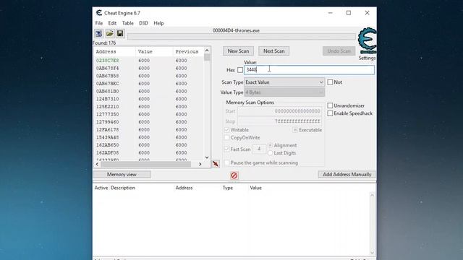Select the Last Digits radio button
This screenshot has height=260, width=463.
[x=270, y=153]
